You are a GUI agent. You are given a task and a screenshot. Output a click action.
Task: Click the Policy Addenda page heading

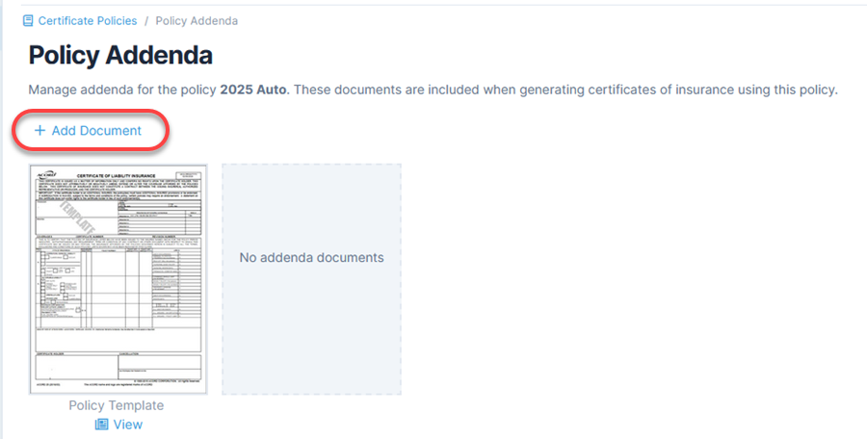pyautogui.click(x=120, y=55)
